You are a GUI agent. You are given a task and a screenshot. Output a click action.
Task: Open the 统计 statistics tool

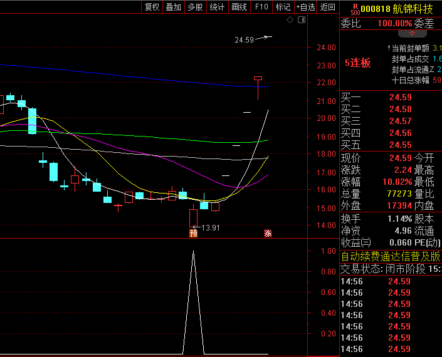coord(217,7)
